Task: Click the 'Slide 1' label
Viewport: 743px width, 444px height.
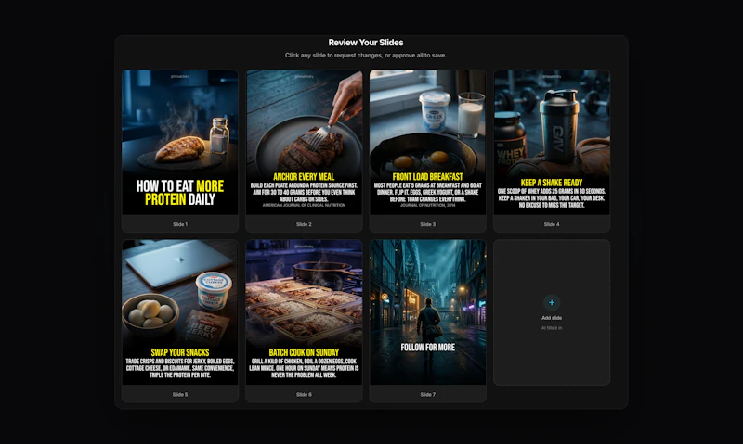Action: click(180, 224)
